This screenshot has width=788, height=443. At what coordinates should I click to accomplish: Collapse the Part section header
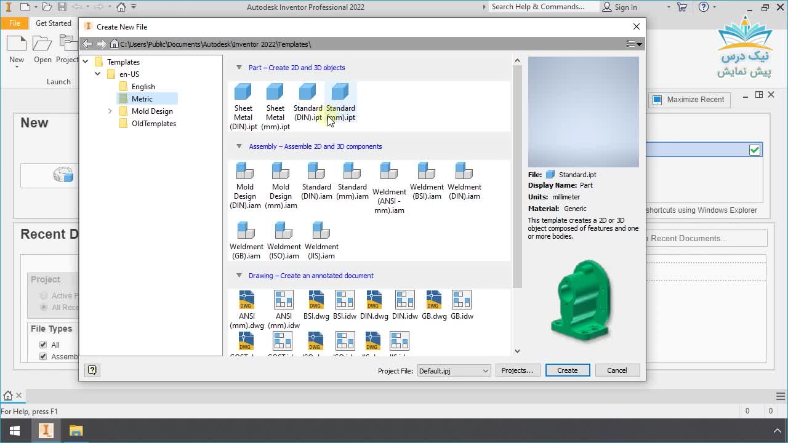pos(239,68)
